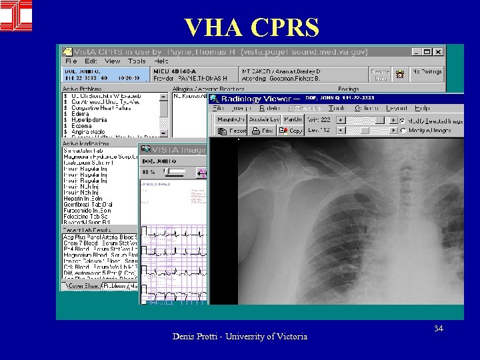Click the chest X-ray image in Radiology Viewer
Viewport: 480px width, 360px height.
[x=351, y=221]
